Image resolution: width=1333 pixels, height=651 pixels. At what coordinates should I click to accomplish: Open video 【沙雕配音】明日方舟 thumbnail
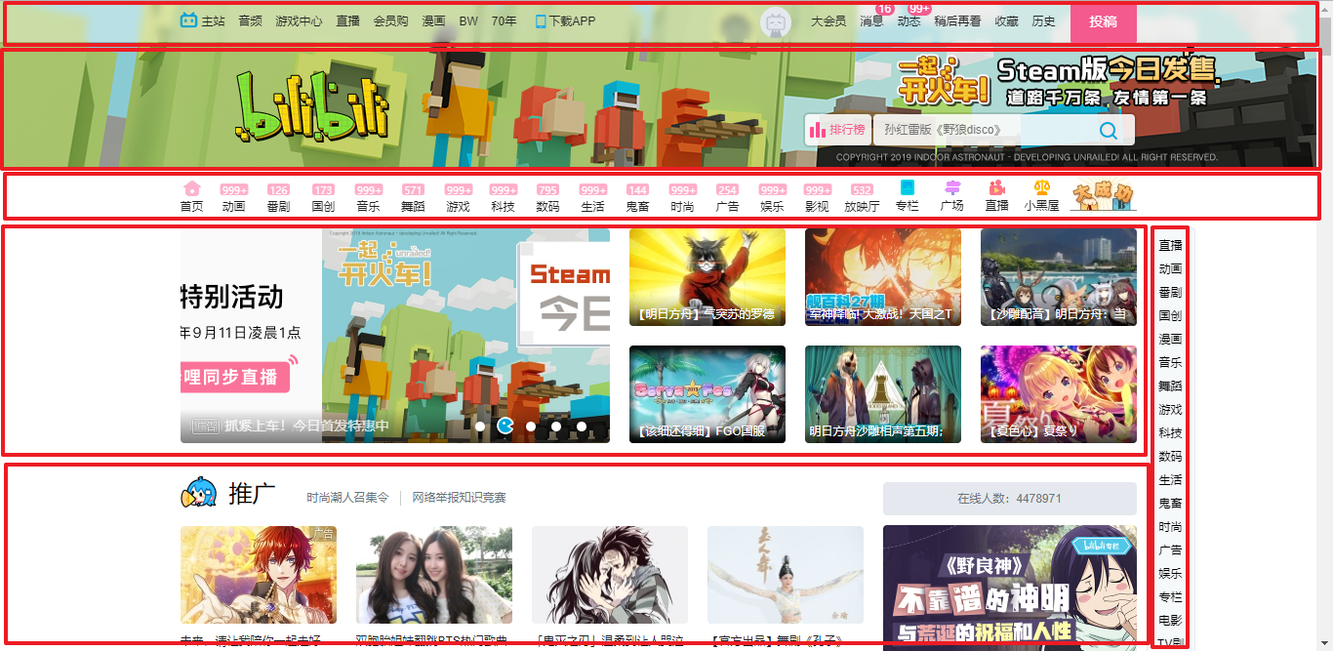point(1059,277)
